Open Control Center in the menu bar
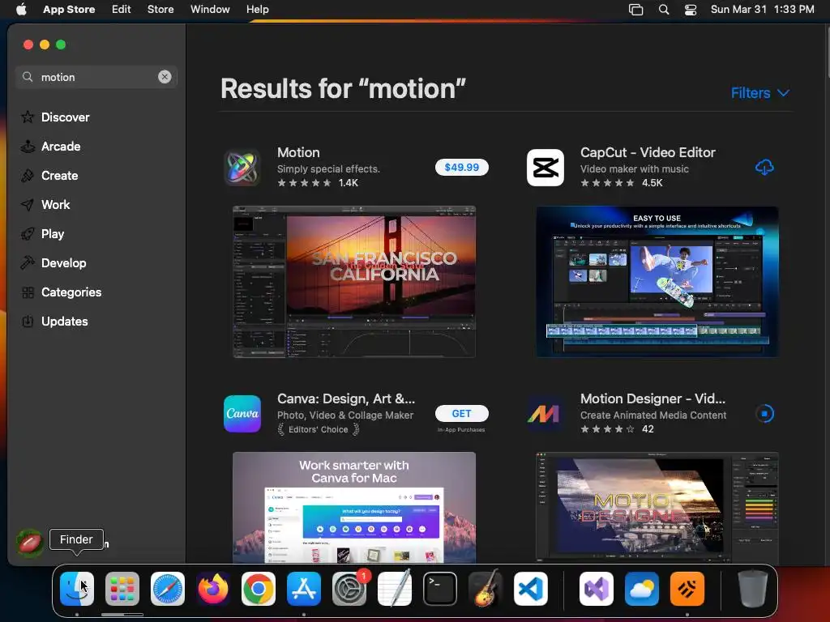Screen dimensions: 830x622 pos(691,9)
